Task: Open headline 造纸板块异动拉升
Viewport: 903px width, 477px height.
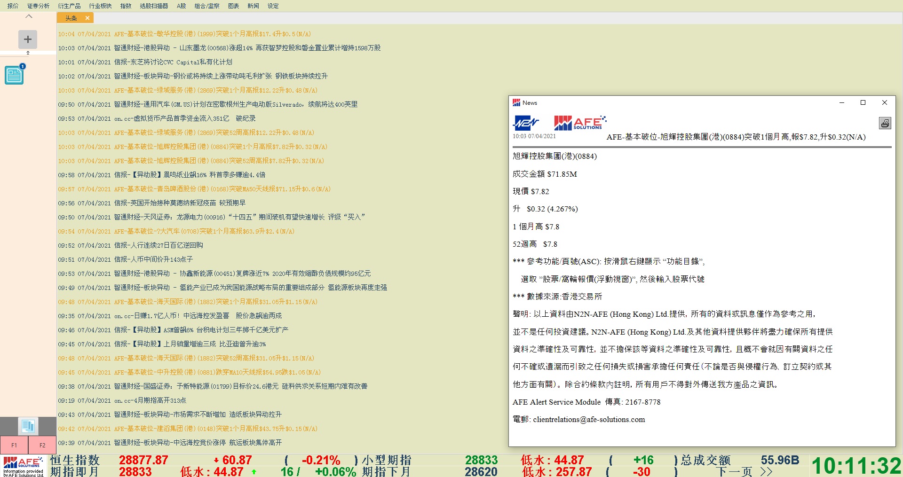Action: (x=170, y=414)
